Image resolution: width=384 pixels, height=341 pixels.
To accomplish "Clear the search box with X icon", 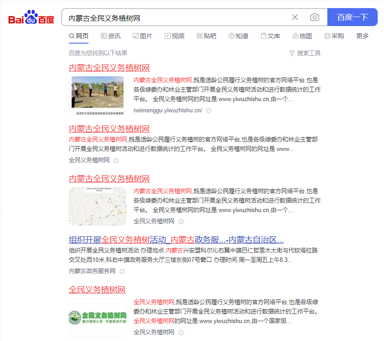I will click(295, 18).
